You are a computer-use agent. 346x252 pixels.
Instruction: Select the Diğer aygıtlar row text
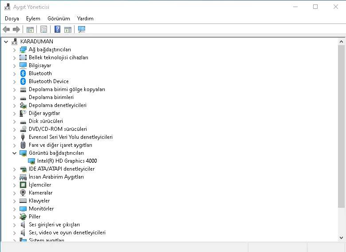coord(44,113)
